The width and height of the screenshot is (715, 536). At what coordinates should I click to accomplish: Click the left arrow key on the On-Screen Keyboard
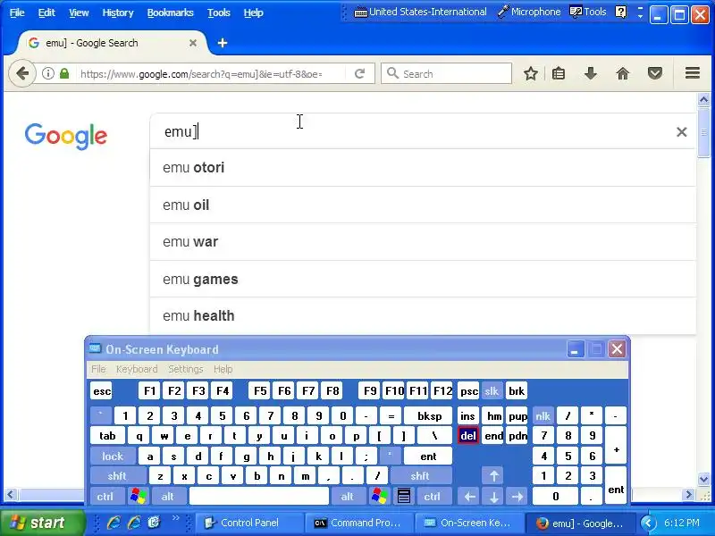[x=470, y=496]
